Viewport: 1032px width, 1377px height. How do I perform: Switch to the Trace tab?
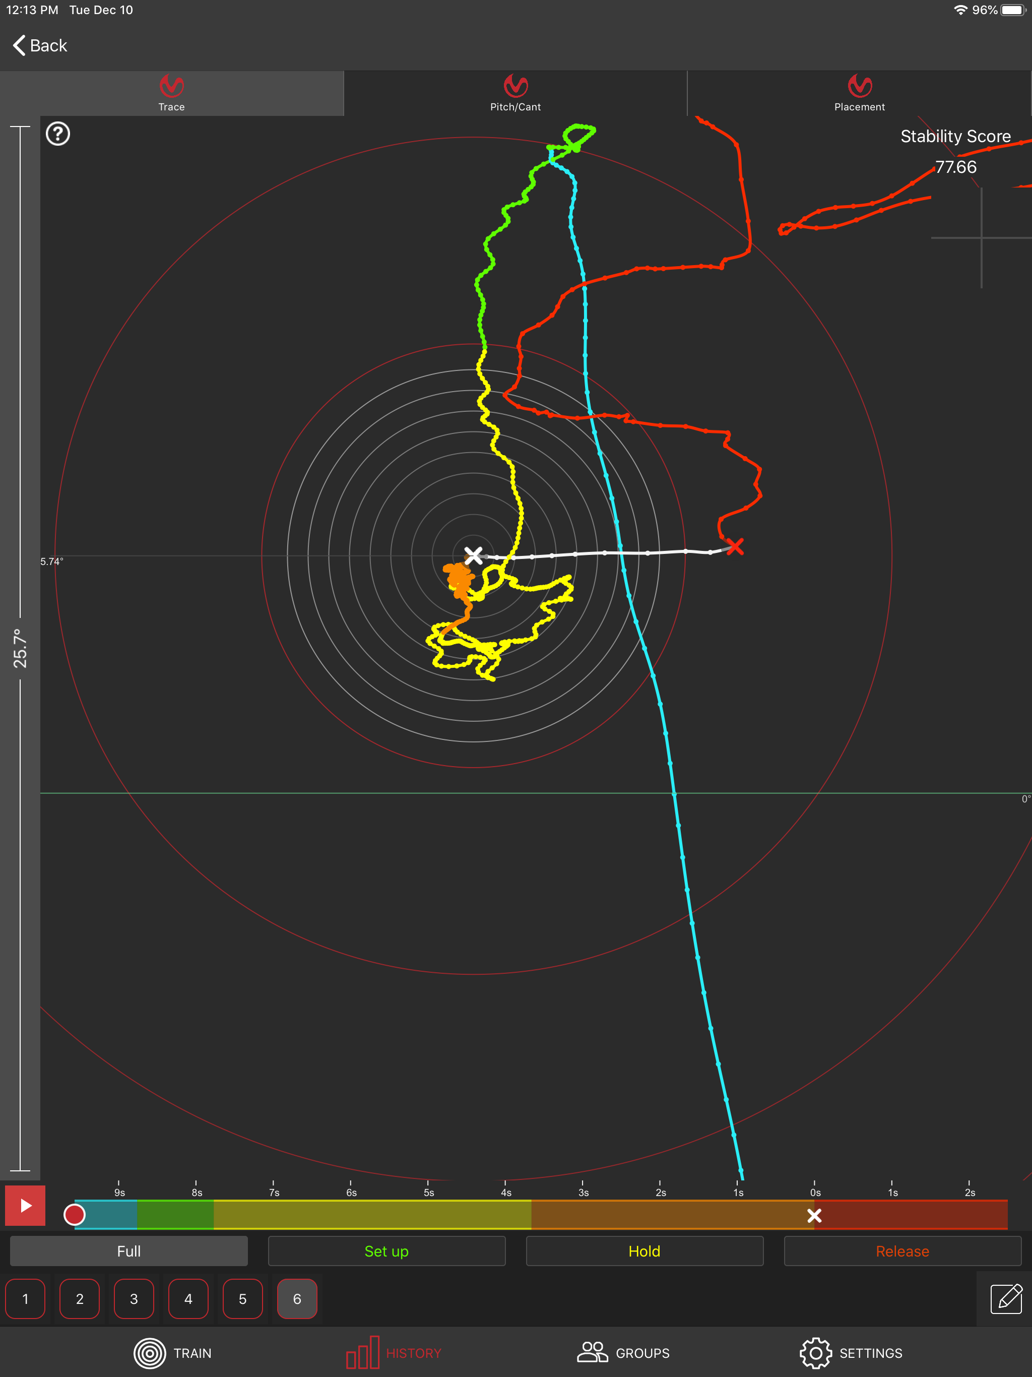(x=172, y=93)
